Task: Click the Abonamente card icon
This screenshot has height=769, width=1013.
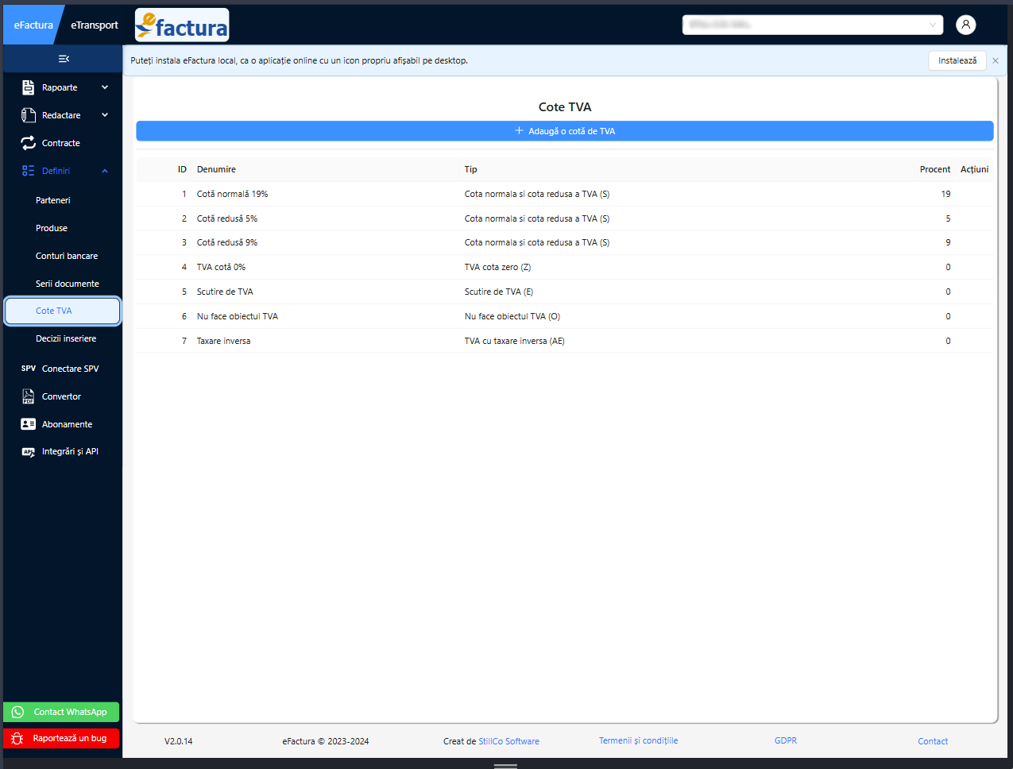Action: pos(29,424)
